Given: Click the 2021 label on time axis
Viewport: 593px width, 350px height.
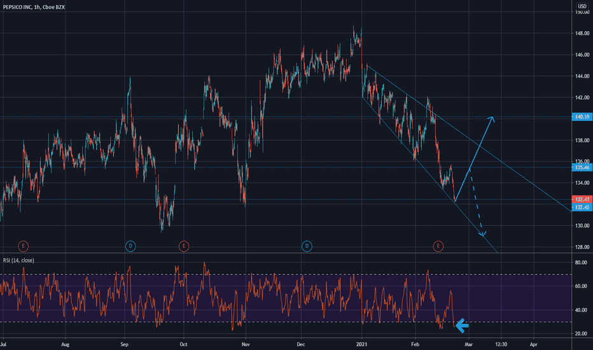Looking at the screenshot, I should (361, 344).
